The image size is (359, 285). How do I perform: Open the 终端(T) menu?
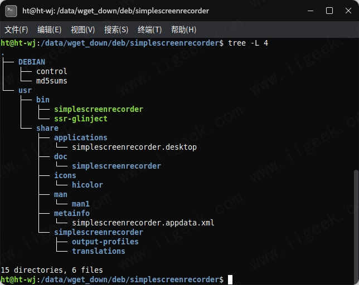coord(149,30)
